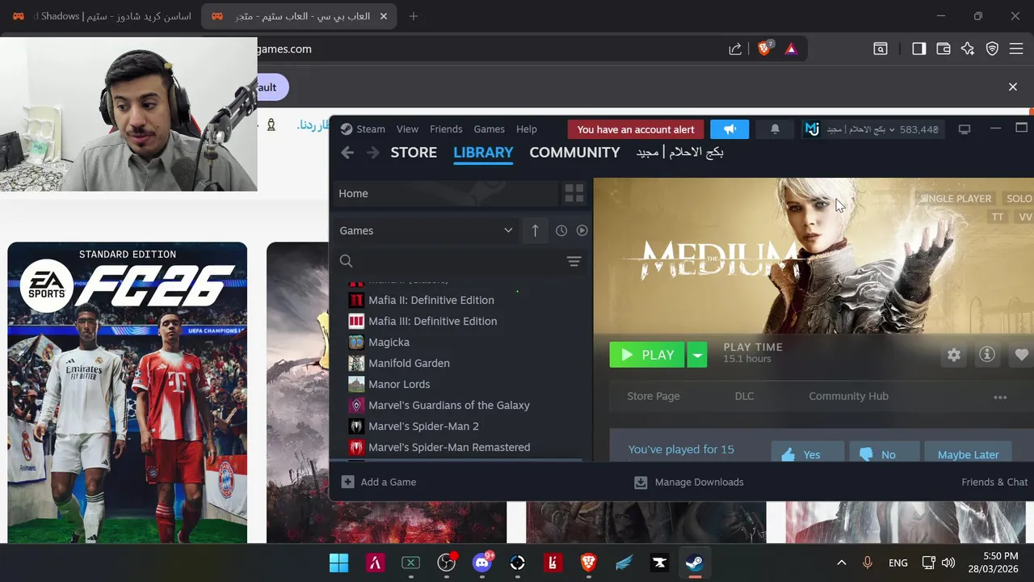Filter library by recent activity clock

coord(561,230)
